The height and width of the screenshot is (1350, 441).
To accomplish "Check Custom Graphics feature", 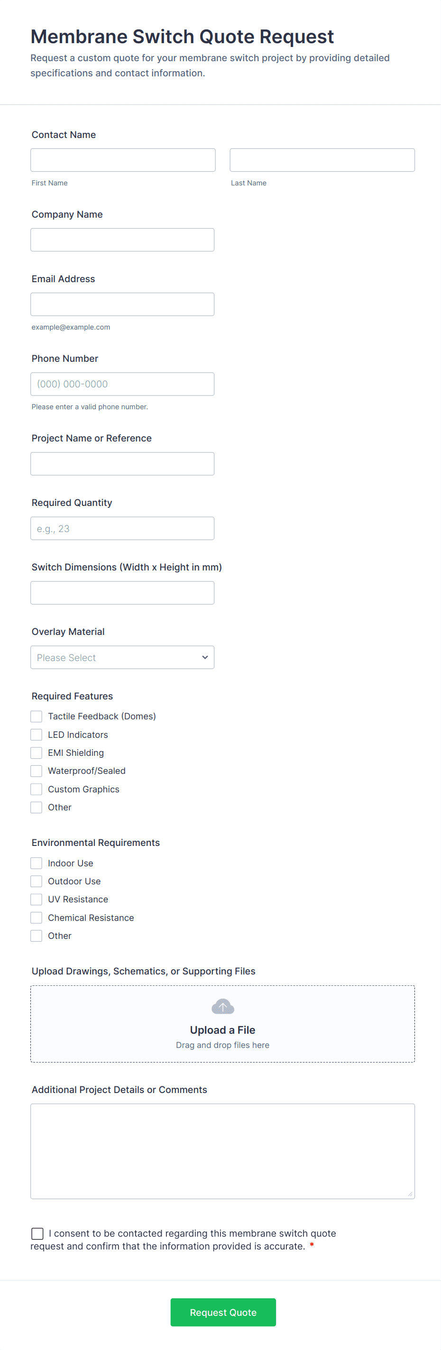I will (x=36, y=789).
